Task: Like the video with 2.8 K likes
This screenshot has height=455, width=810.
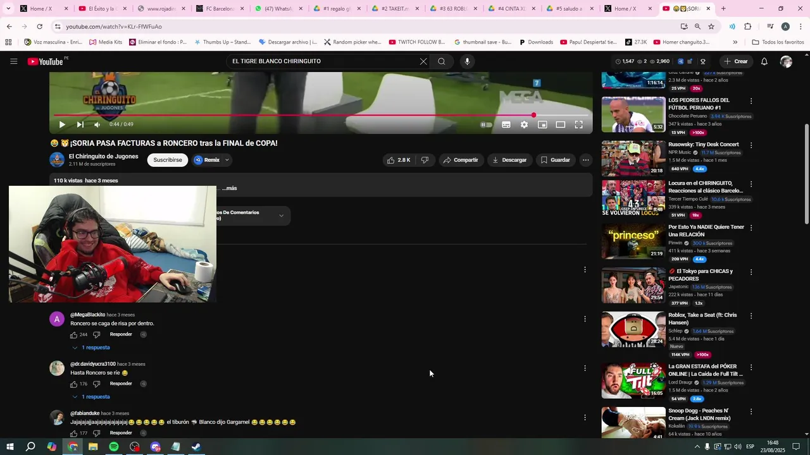Action: [398, 160]
